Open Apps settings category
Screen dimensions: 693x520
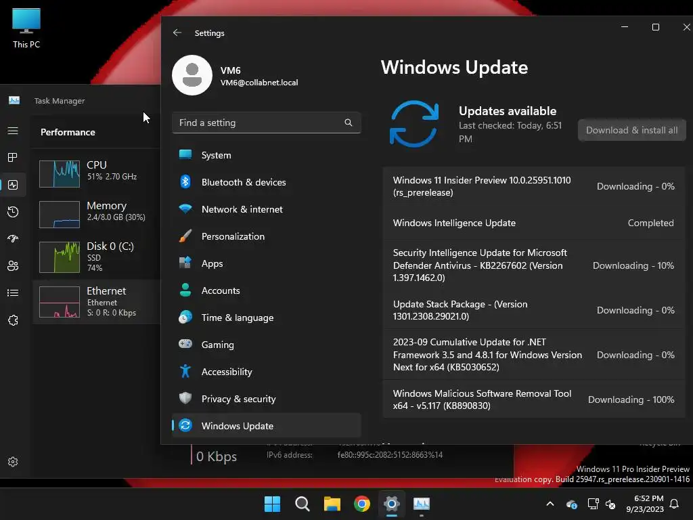(267, 263)
